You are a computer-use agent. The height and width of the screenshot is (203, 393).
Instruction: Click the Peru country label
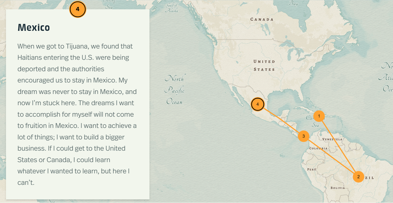coord(311,169)
